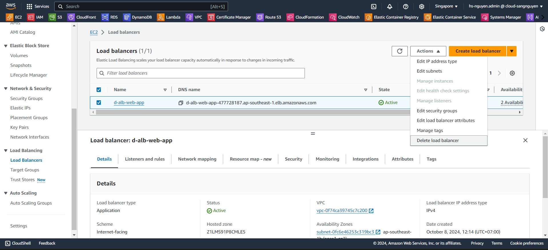548x250 pixels.
Task: Collapse the Elastic Block Store section
Action: point(6,46)
